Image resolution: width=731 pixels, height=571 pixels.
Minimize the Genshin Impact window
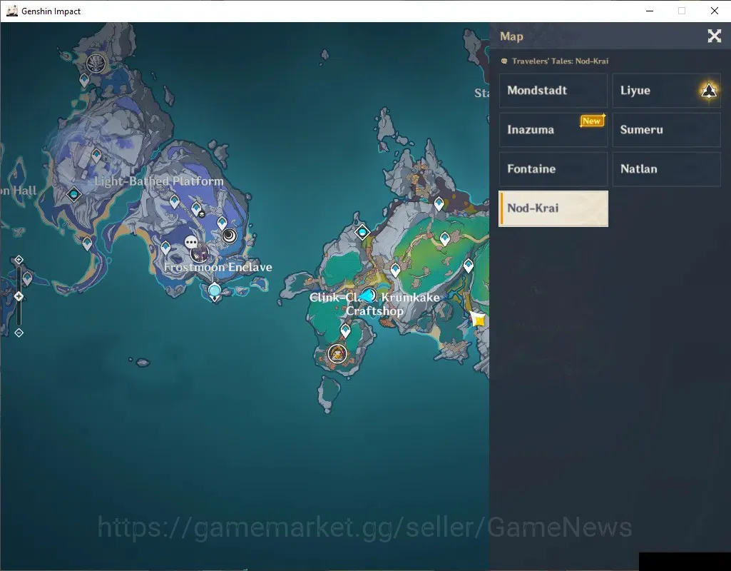(650, 11)
